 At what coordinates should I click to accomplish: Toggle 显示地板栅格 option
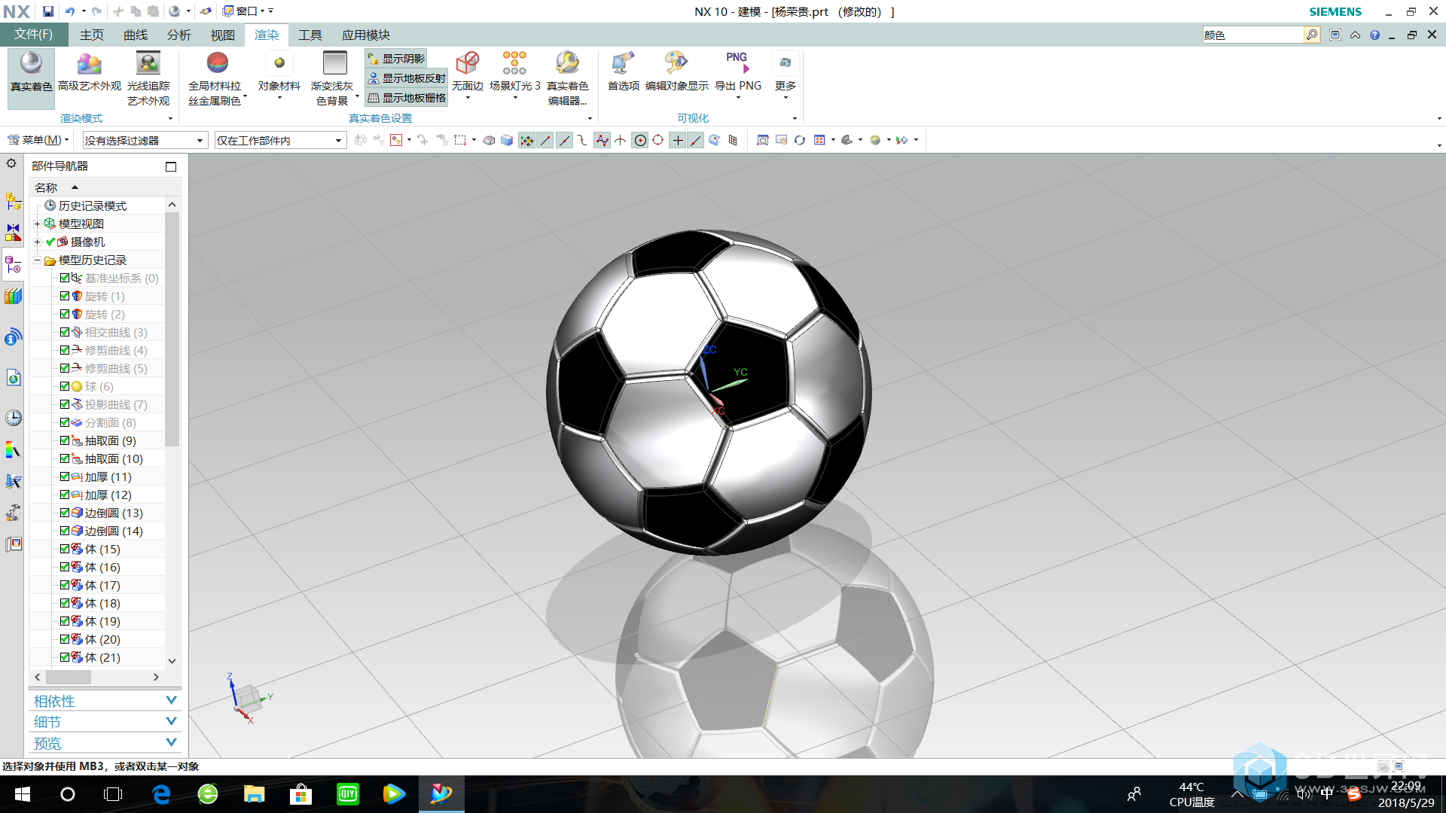click(x=407, y=98)
